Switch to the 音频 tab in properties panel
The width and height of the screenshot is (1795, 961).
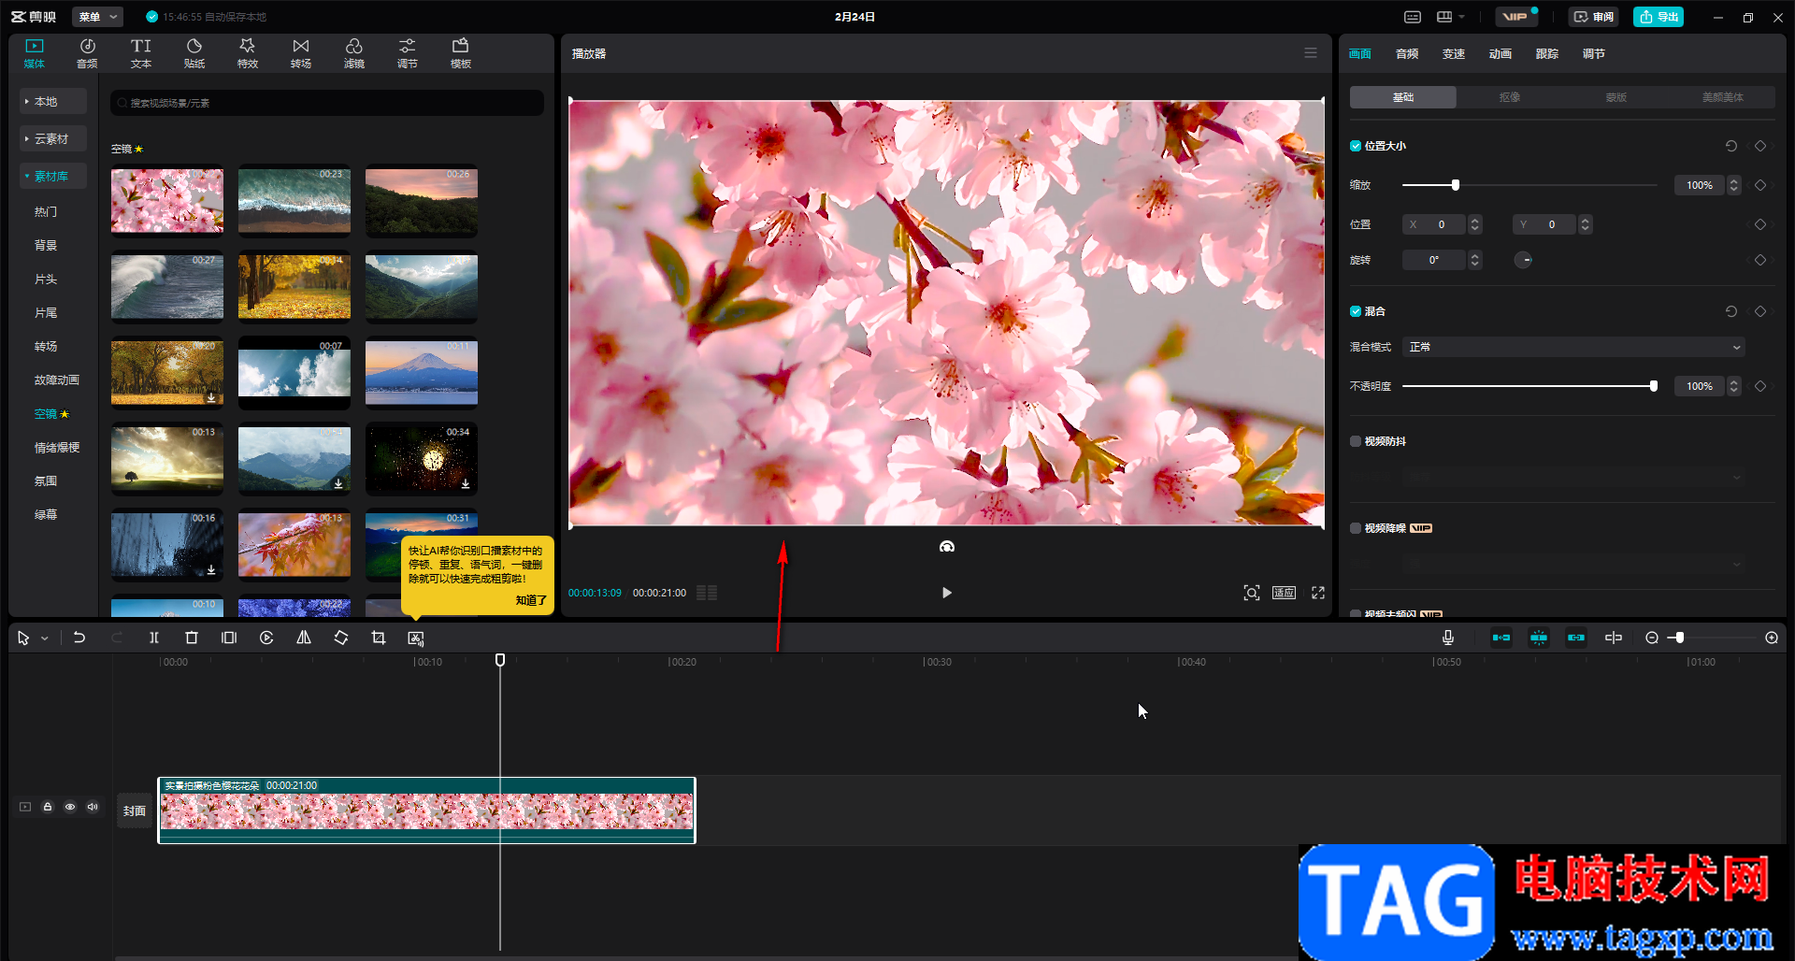[1407, 54]
